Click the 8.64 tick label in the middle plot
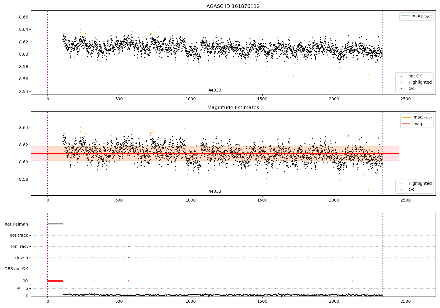 [x=23, y=128]
